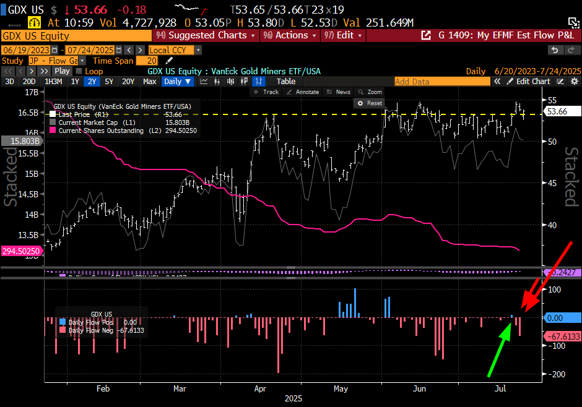The width and height of the screenshot is (582, 407).
Task: Enable the Loop checkbox
Action: tap(79, 71)
